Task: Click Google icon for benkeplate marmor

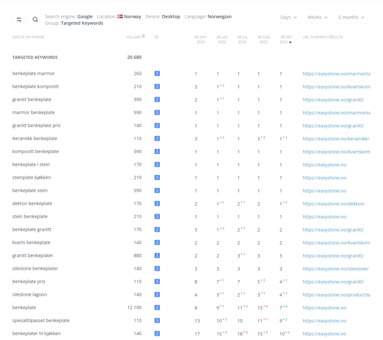Action: pyautogui.click(x=157, y=74)
